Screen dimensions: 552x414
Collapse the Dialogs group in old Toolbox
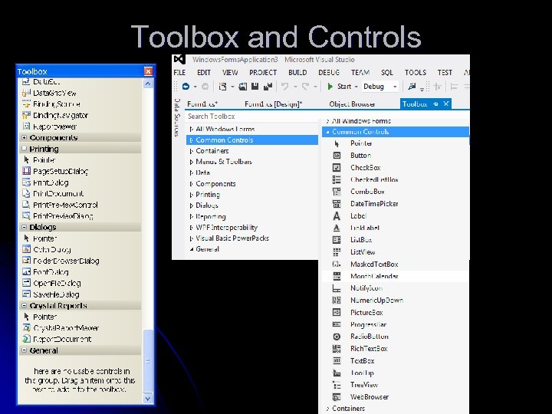point(25,227)
